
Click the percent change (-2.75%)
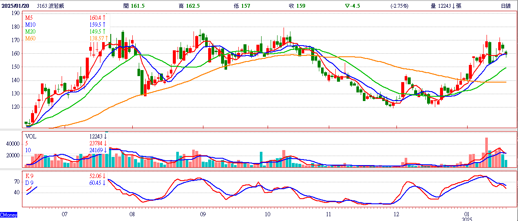pos(399,6)
